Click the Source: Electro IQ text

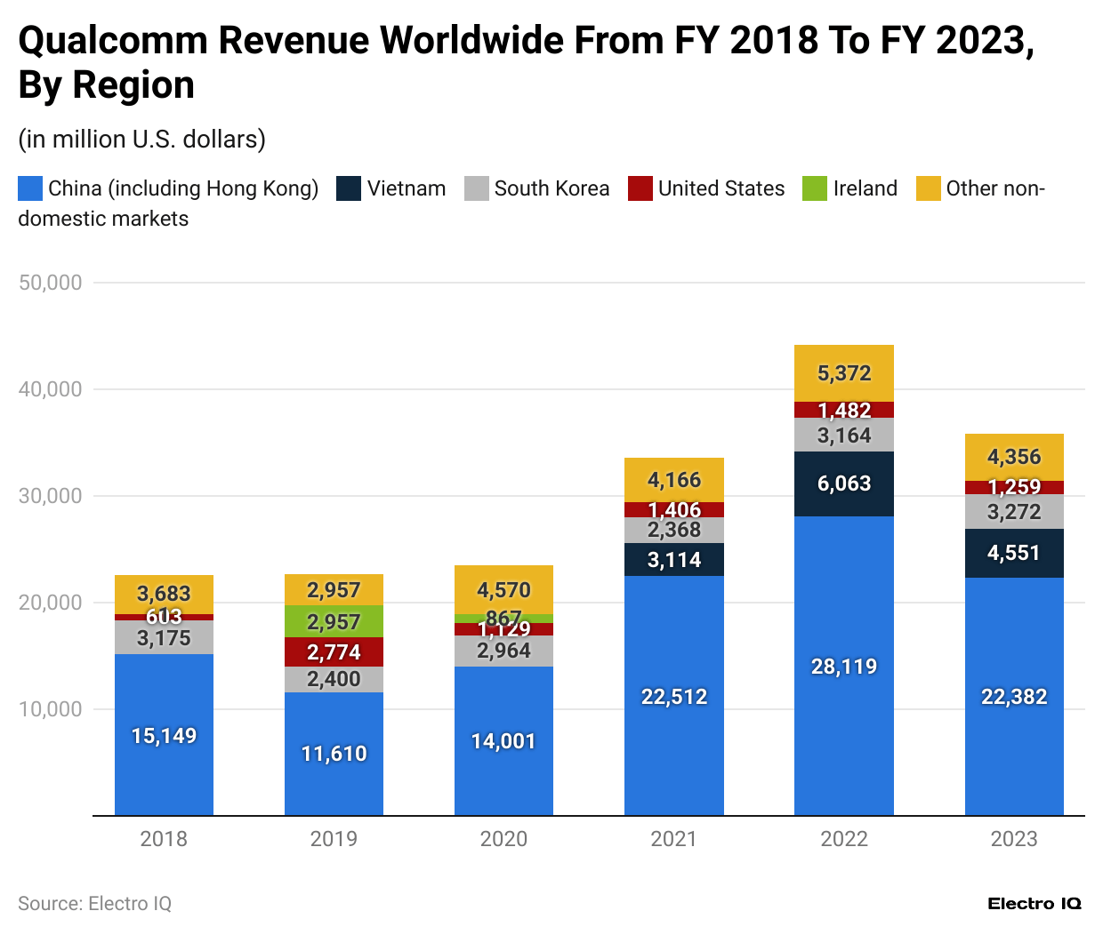point(94,904)
